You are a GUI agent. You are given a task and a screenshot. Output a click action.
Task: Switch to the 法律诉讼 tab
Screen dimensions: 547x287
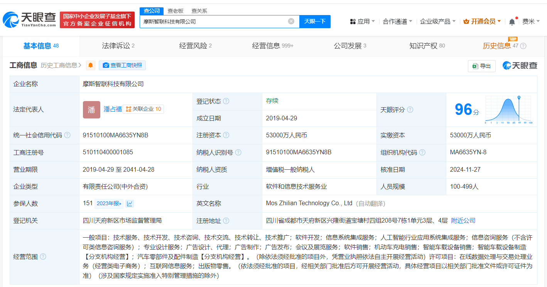coord(118,46)
